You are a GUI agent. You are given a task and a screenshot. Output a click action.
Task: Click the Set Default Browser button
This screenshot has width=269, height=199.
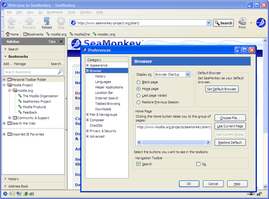coord(222,89)
